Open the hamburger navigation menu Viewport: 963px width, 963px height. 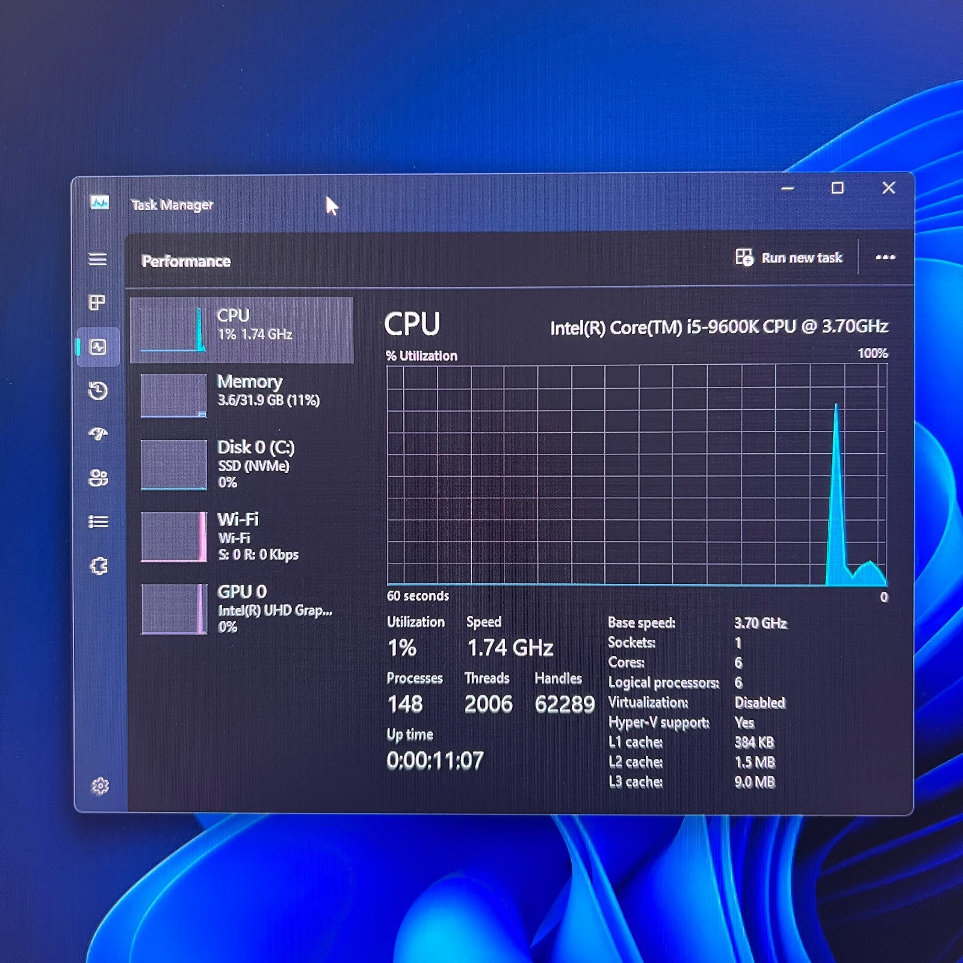click(x=98, y=259)
